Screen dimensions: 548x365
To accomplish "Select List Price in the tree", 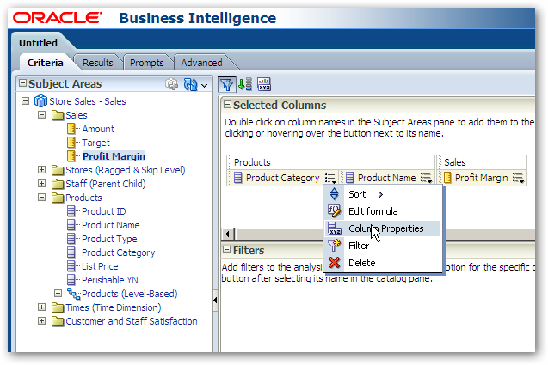I will click(100, 266).
